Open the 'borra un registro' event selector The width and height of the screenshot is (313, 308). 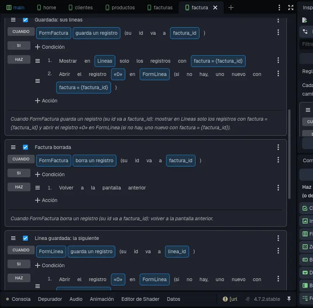pyautogui.click(x=95, y=161)
